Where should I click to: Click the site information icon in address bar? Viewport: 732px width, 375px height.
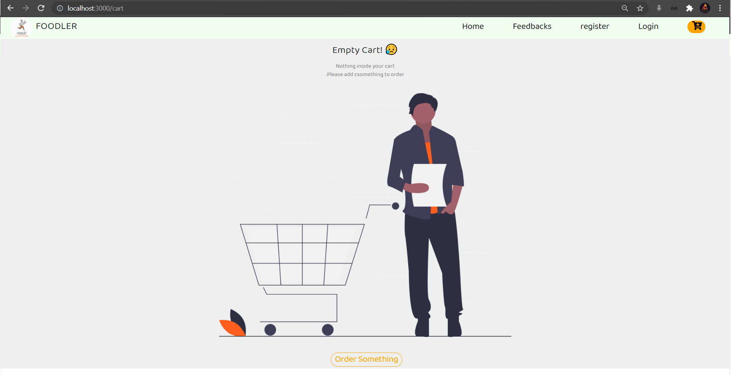pyautogui.click(x=60, y=8)
